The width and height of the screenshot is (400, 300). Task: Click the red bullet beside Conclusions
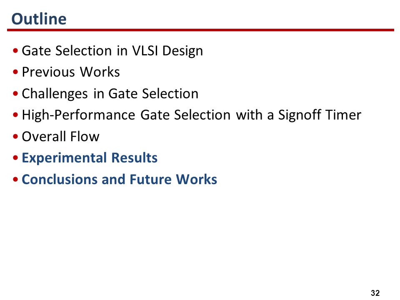coord(15,179)
